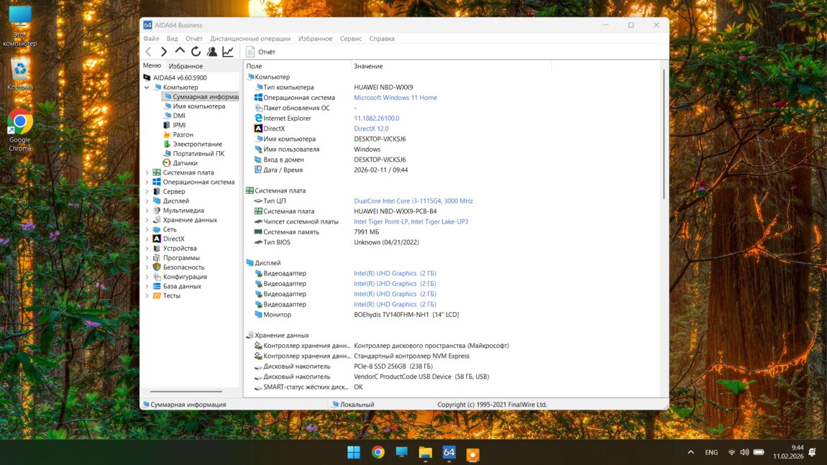Expand the Хранение данных tree node

click(x=147, y=220)
